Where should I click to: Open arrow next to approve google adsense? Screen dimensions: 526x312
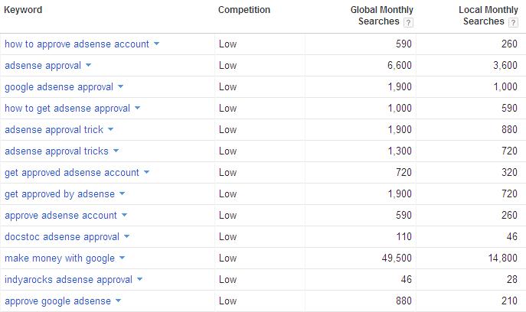click(x=118, y=301)
